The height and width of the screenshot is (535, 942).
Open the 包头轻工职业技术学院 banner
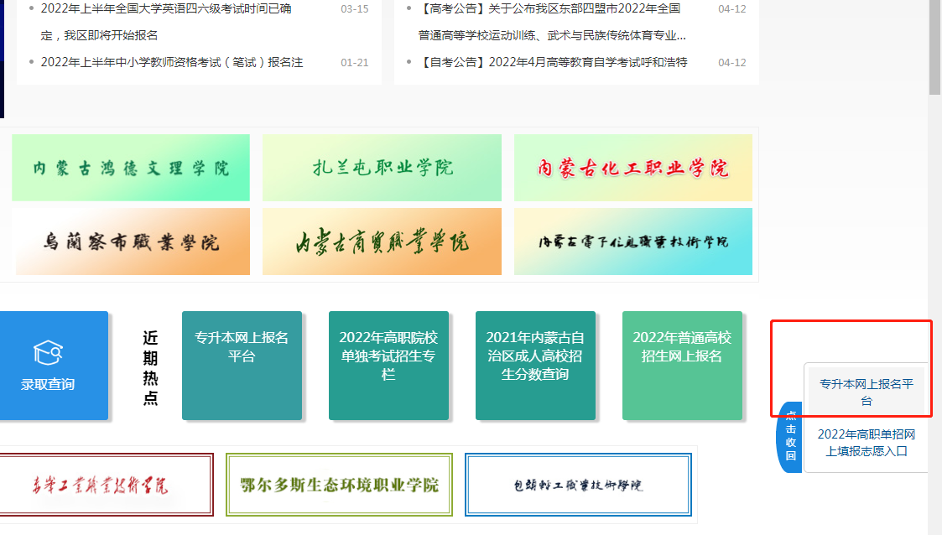pyautogui.click(x=577, y=484)
